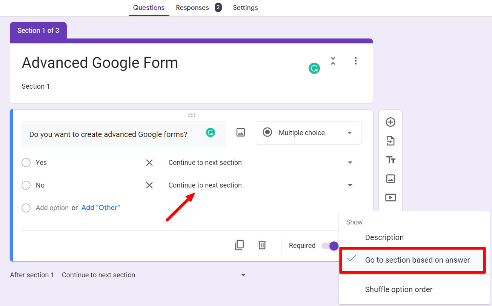
Task: Click Add option text
Action: 52,208
